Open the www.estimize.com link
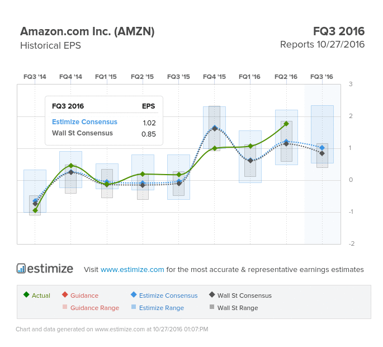The height and width of the screenshot is (347, 383). 132,269
